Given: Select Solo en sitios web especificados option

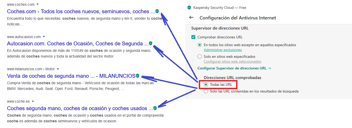Looking at the screenshot, I should 200,56.
